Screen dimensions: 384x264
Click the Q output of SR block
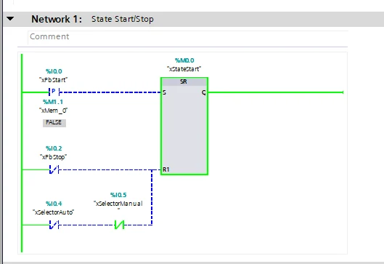pos(204,92)
